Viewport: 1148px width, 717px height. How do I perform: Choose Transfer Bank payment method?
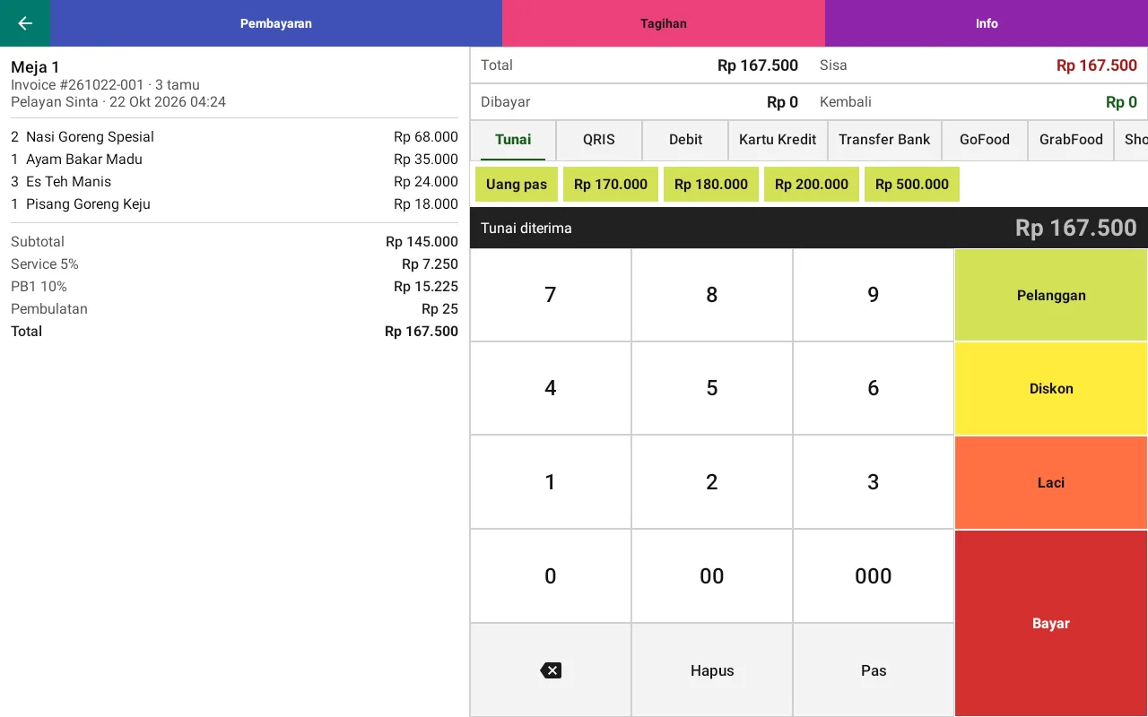point(884,140)
